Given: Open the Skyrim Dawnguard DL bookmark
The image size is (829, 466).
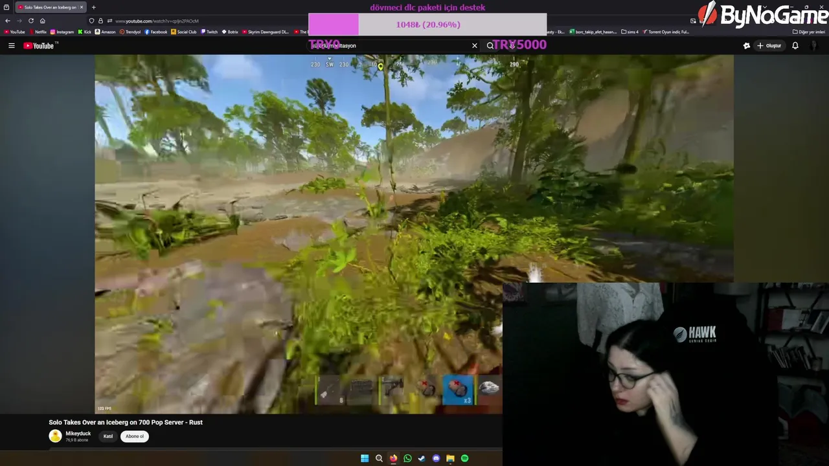Looking at the screenshot, I should 266,32.
